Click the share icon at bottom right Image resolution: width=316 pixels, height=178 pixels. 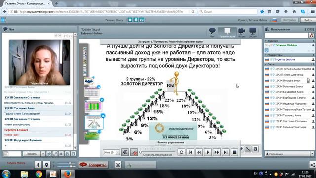point(313,165)
